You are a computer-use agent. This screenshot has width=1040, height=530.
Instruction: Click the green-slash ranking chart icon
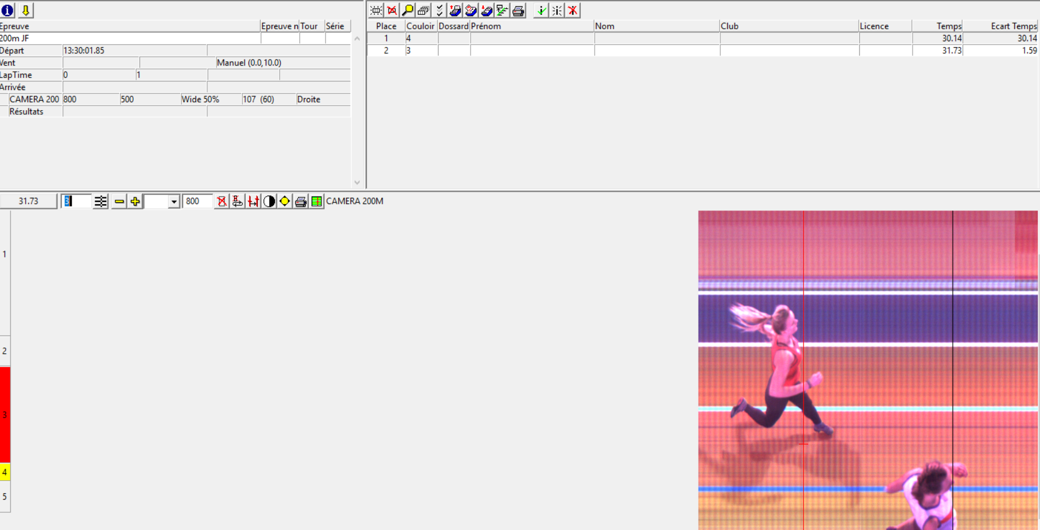(502, 10)
